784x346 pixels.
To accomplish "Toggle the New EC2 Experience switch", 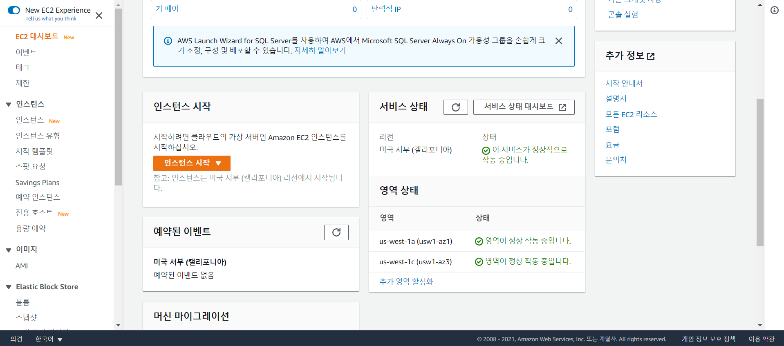I will [x=14, y=10].
